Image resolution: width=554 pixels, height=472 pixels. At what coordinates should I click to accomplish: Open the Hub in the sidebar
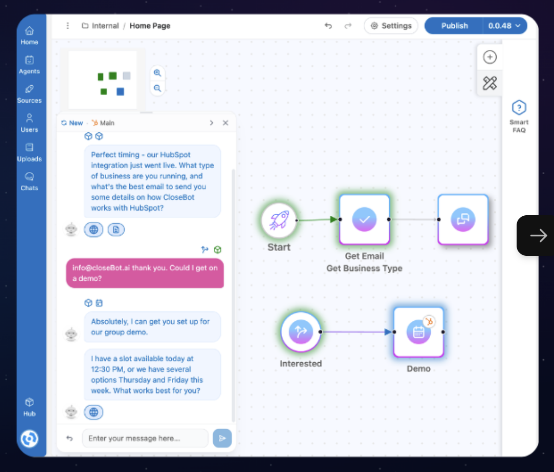[x=29, y=407]
